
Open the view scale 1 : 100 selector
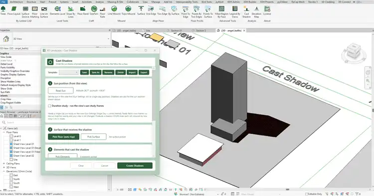120,190
